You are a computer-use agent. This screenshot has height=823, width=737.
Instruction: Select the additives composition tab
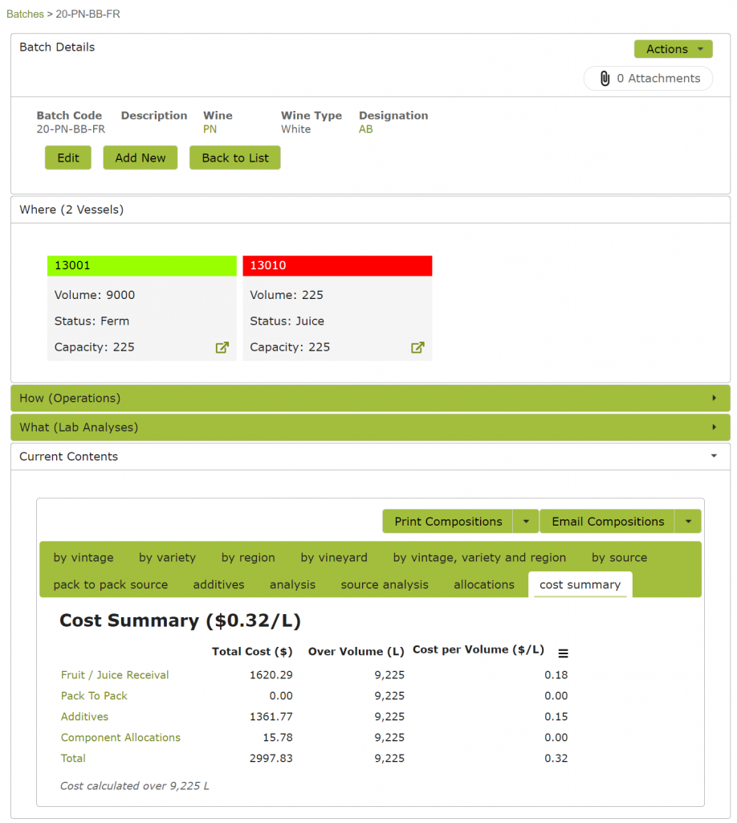click(218, 584)
